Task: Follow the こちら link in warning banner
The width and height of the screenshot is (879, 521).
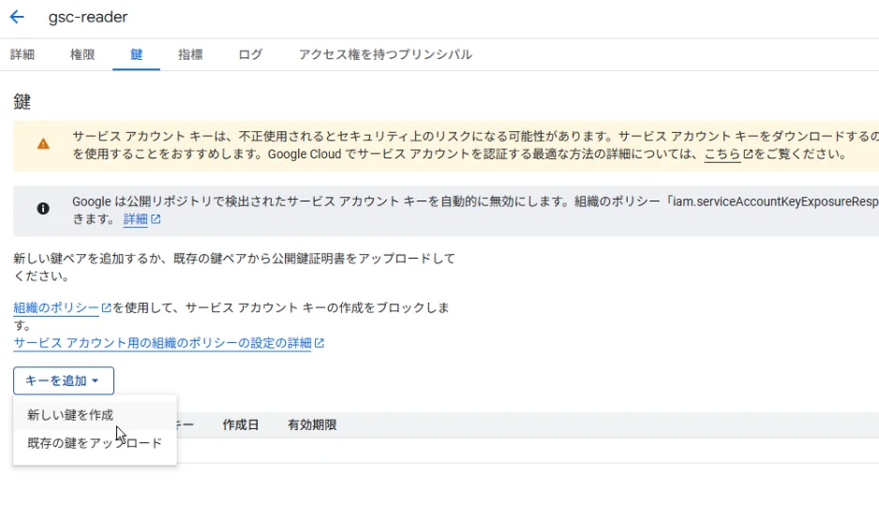Action: (723, 155)
